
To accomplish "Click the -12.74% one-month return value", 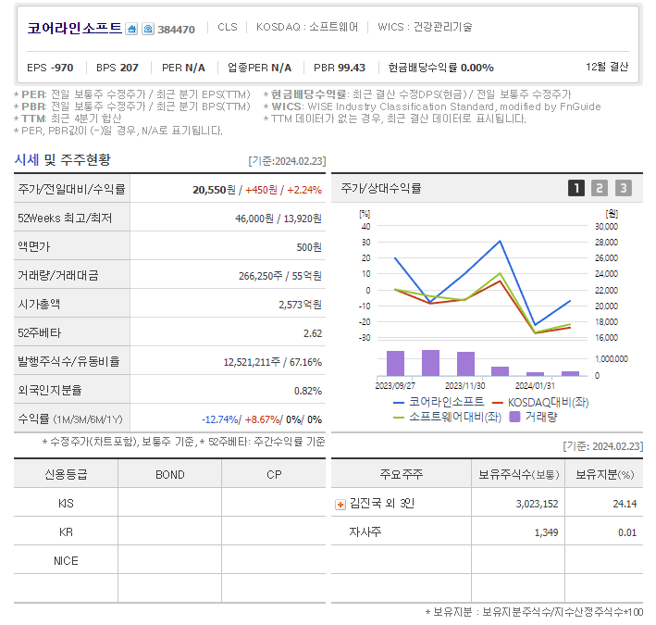I will coord(220,419).
